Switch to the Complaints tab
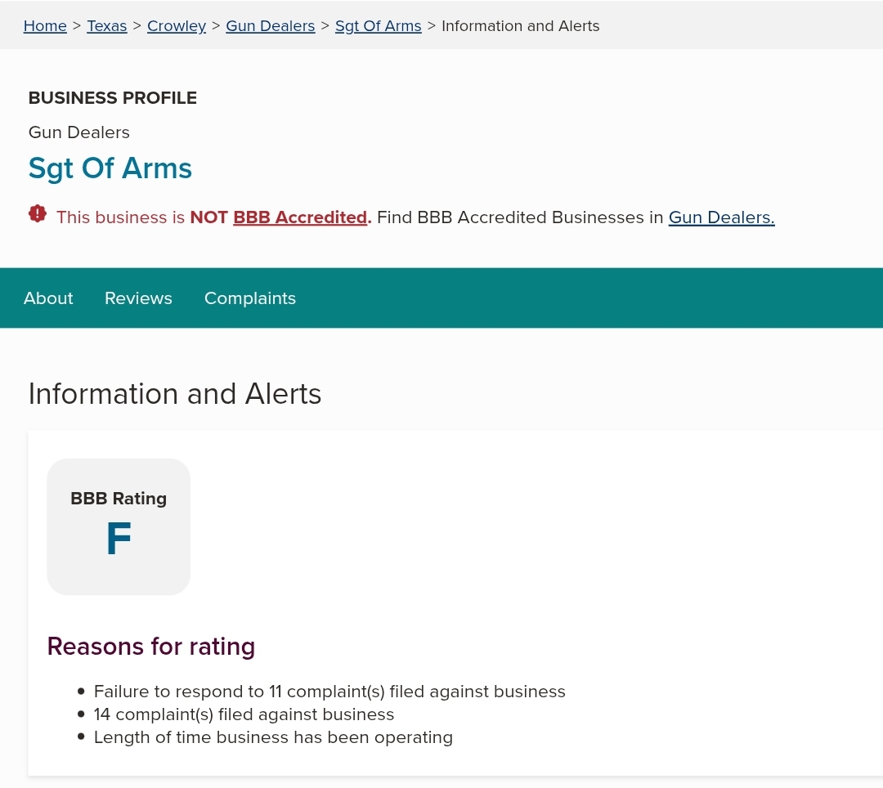 [250, 298]
